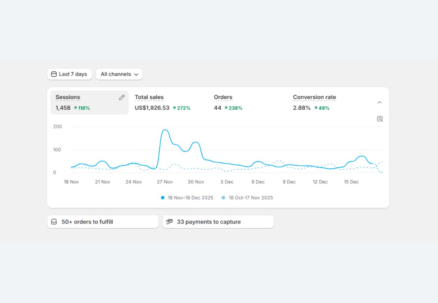Click the calendar icon in the date button
Image resolution: width=438 pixels, height=303 pixels.
[54, 74]
